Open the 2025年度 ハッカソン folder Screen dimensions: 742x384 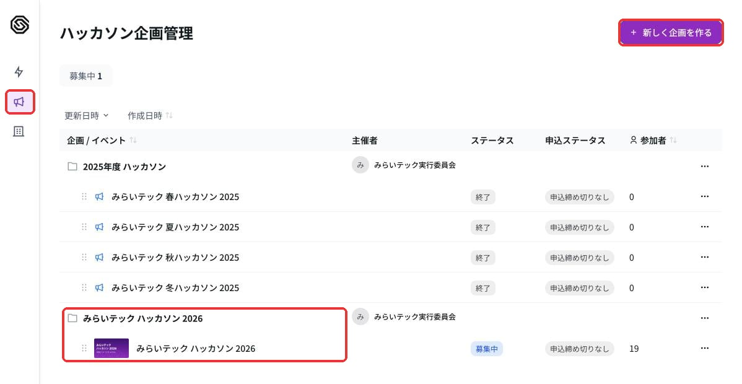tap(124, 167)
